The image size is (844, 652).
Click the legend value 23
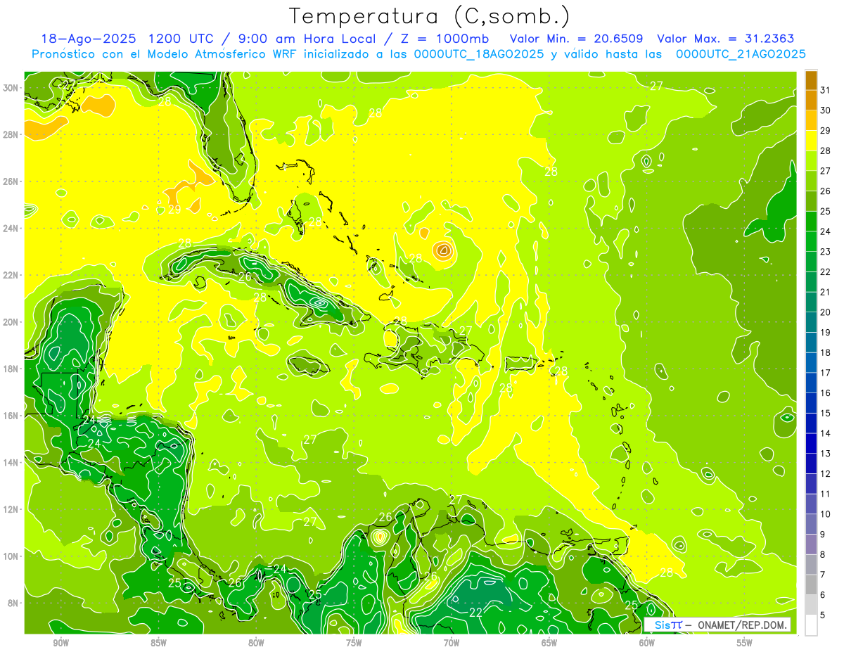(826, 251)
